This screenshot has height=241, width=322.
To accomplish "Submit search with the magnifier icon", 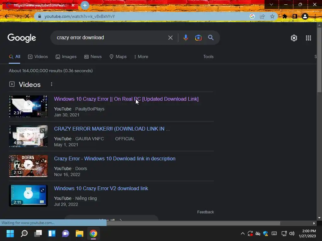I will click(211, 38).
